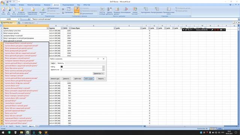Open the round Office button menu
Screen dimensions: 240x135
[3, 3]
